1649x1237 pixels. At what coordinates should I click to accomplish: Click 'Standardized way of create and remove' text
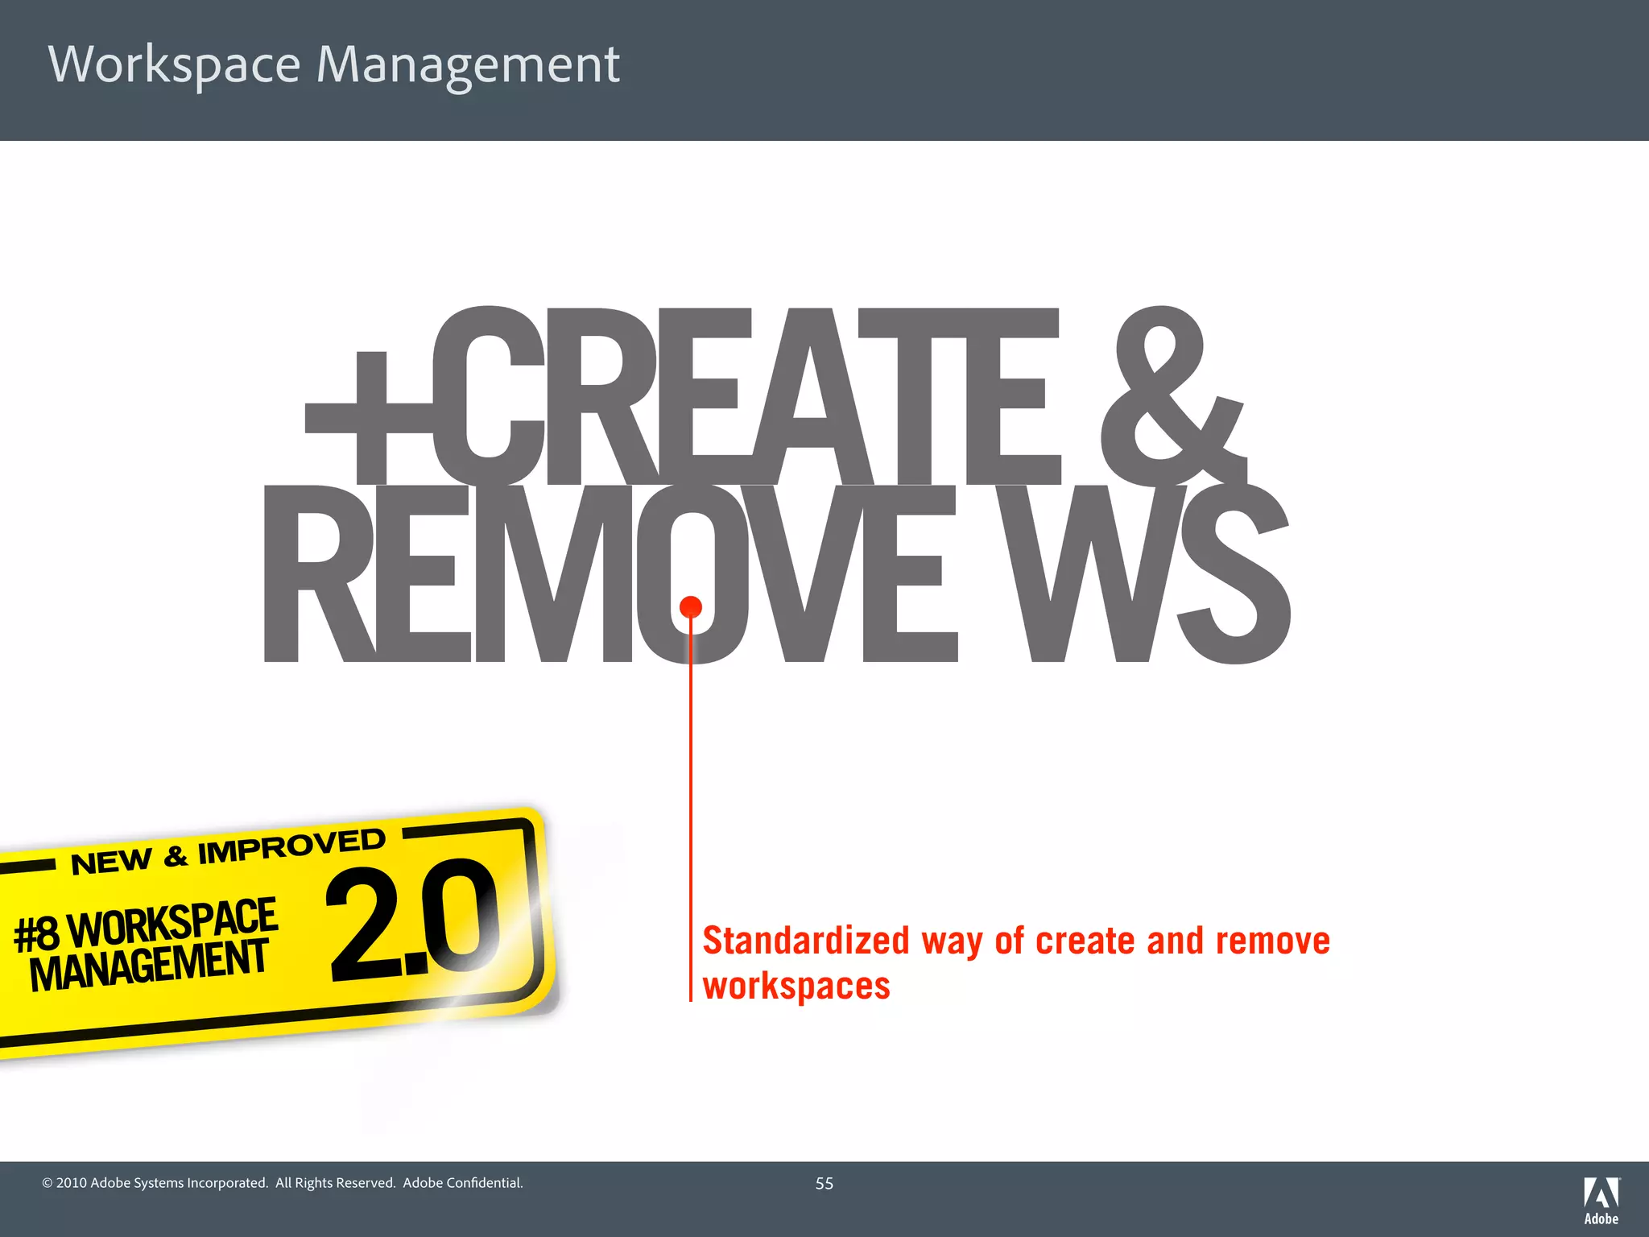(1016, 941)
